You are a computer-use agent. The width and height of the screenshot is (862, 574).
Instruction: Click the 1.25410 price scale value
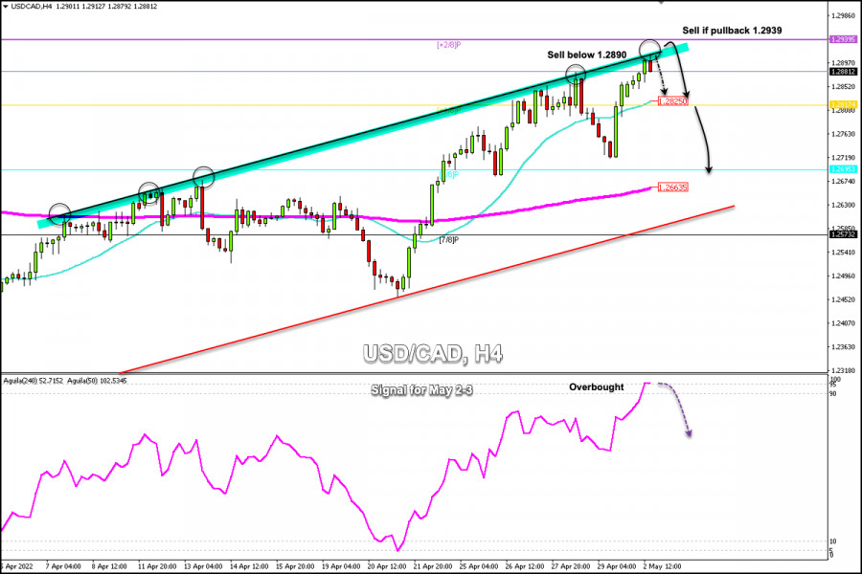[844, 253]
